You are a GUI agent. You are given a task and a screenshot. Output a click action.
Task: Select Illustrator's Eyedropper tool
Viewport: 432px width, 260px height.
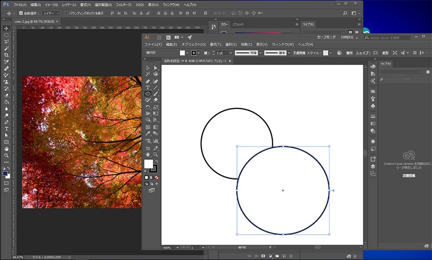click(x=148, y=134)
